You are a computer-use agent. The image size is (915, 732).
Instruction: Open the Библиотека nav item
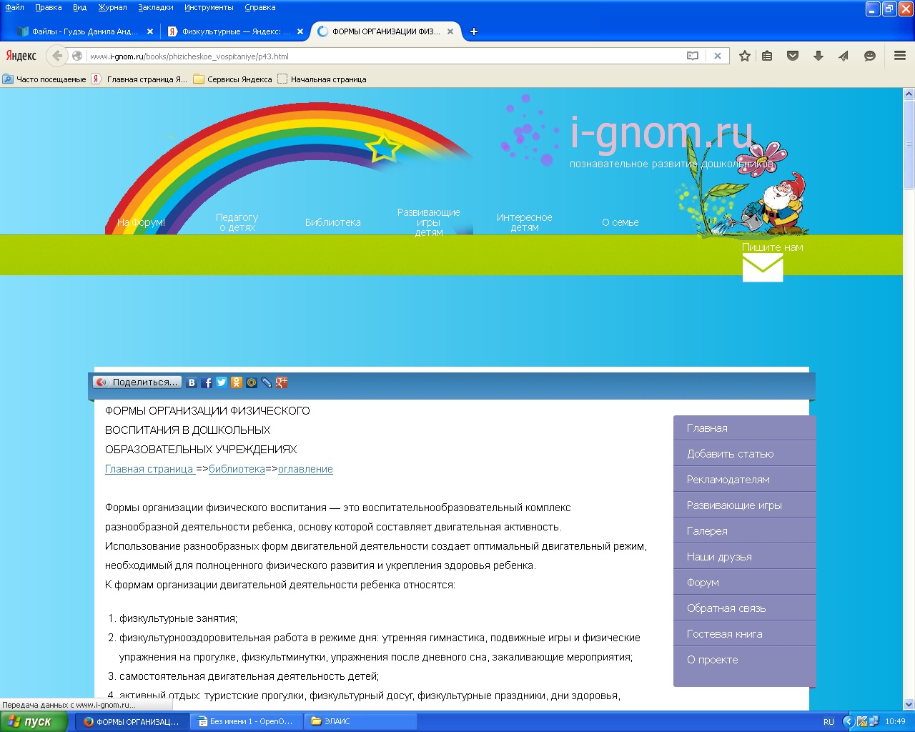[x=333, y=222]
